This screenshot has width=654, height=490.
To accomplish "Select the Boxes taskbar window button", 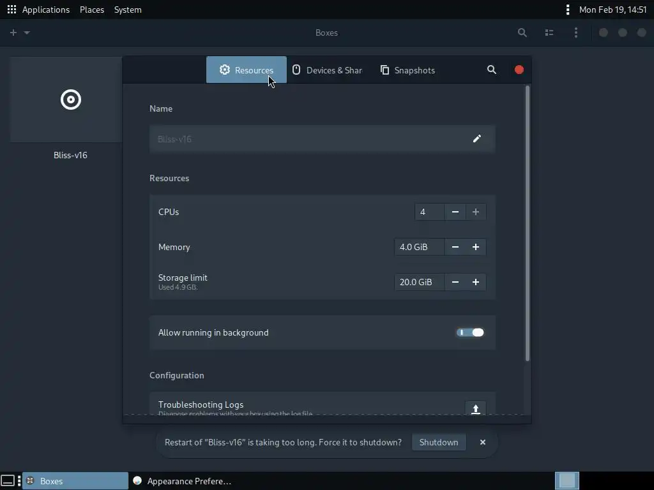I will point(75,481).
